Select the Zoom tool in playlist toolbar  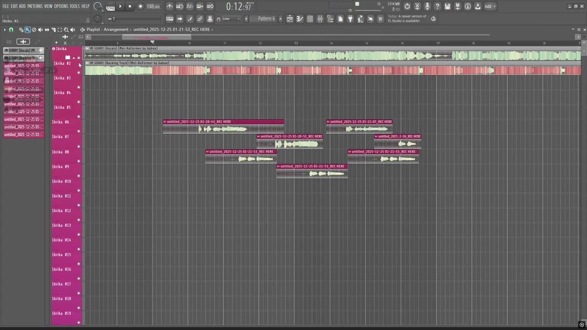(x=66, y=30)
